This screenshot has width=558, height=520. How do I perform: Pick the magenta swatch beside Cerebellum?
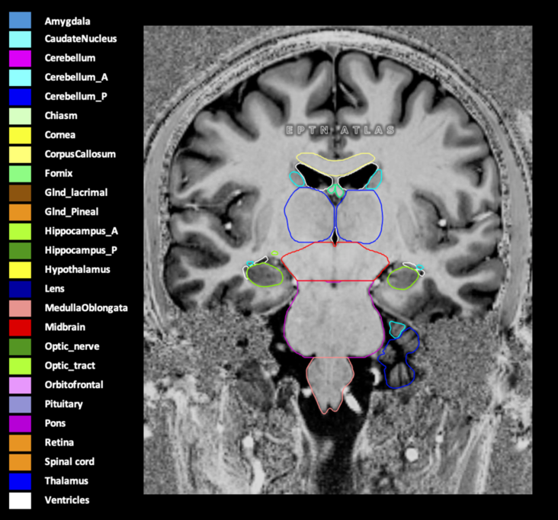pos(20,59)
